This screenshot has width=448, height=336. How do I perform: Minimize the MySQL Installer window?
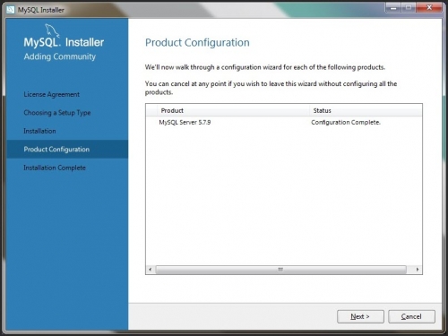pyautogui.click(x=393, y=8)
